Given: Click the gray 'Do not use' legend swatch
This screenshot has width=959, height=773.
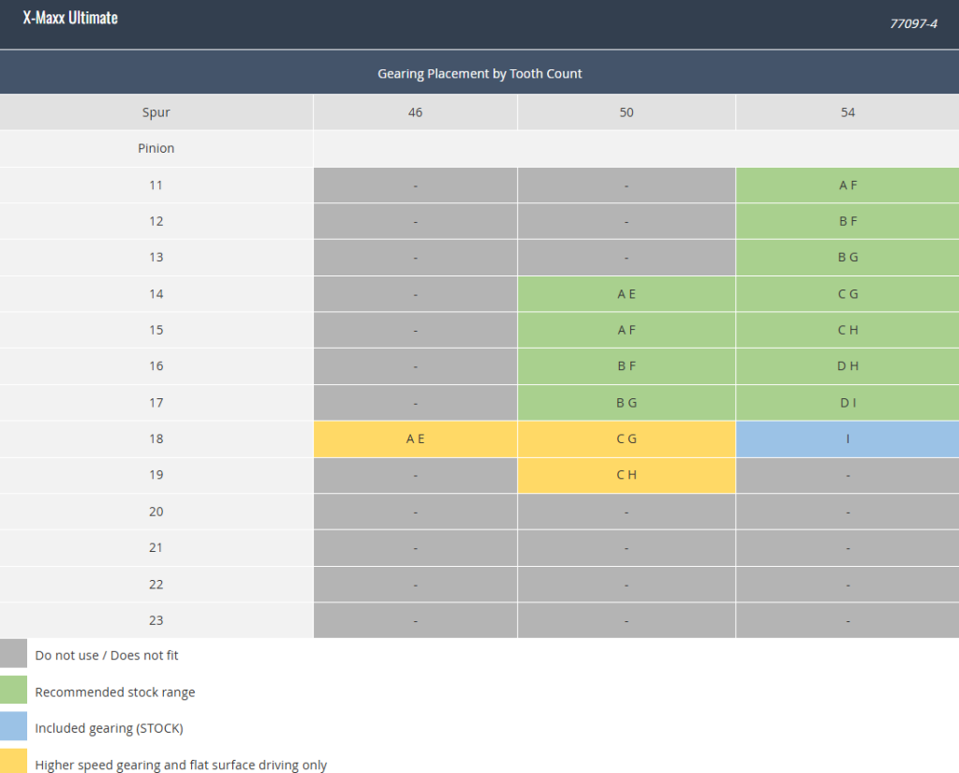Looking at the screenshot, I should (13, 653).
